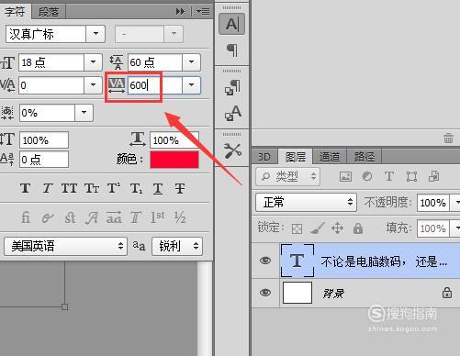
Task: Click the swash italic A icon
Action: [92, 217]
